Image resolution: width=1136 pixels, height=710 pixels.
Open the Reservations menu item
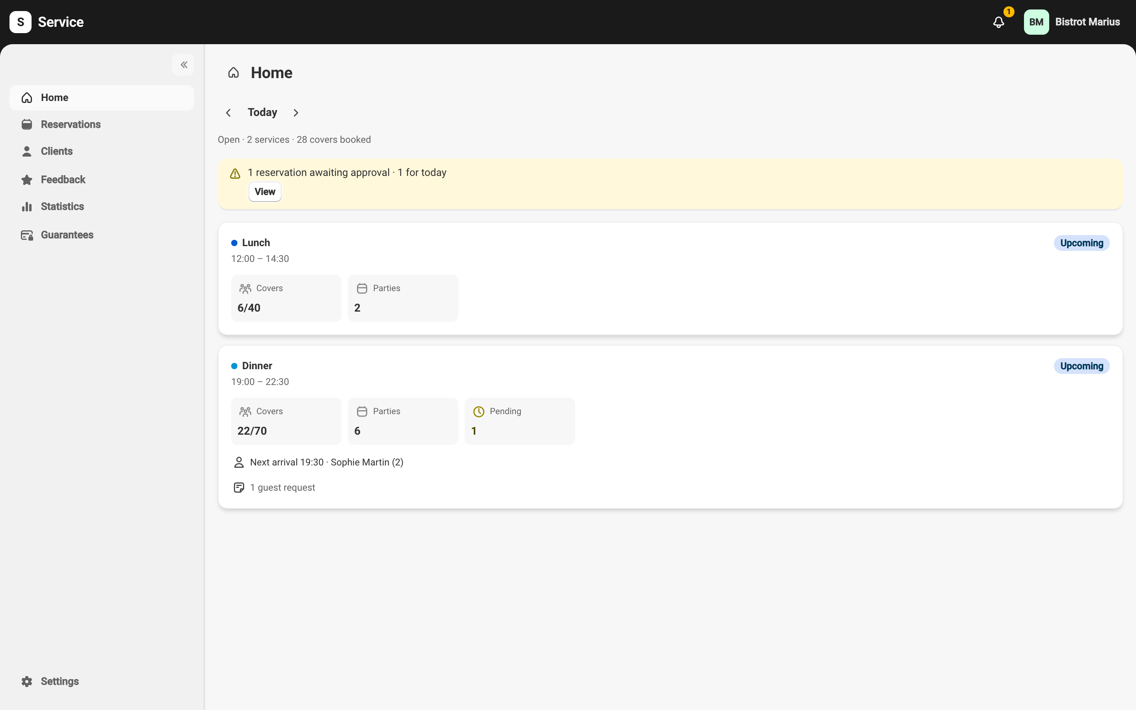click(x=101, y=124)
